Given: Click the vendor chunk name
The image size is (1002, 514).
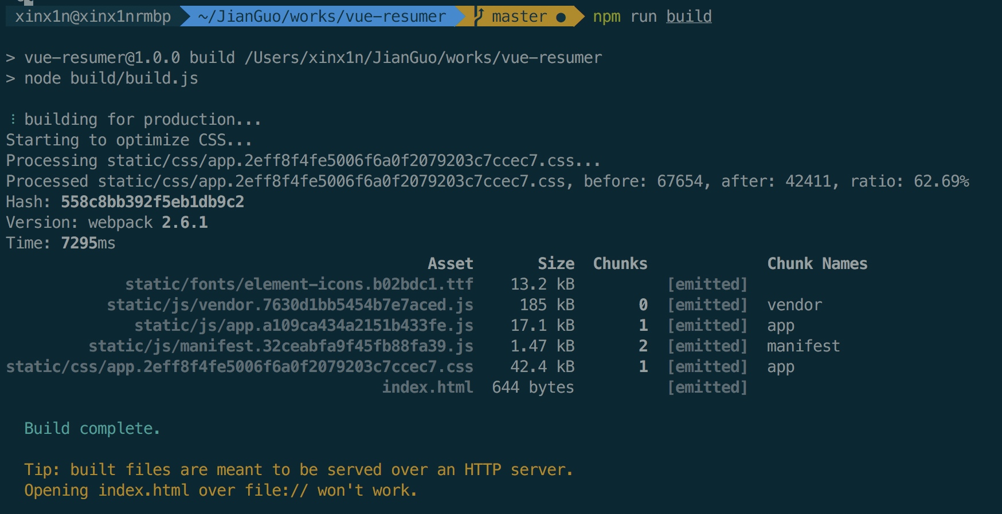Looking at the screenshot, I should point(794,305).
